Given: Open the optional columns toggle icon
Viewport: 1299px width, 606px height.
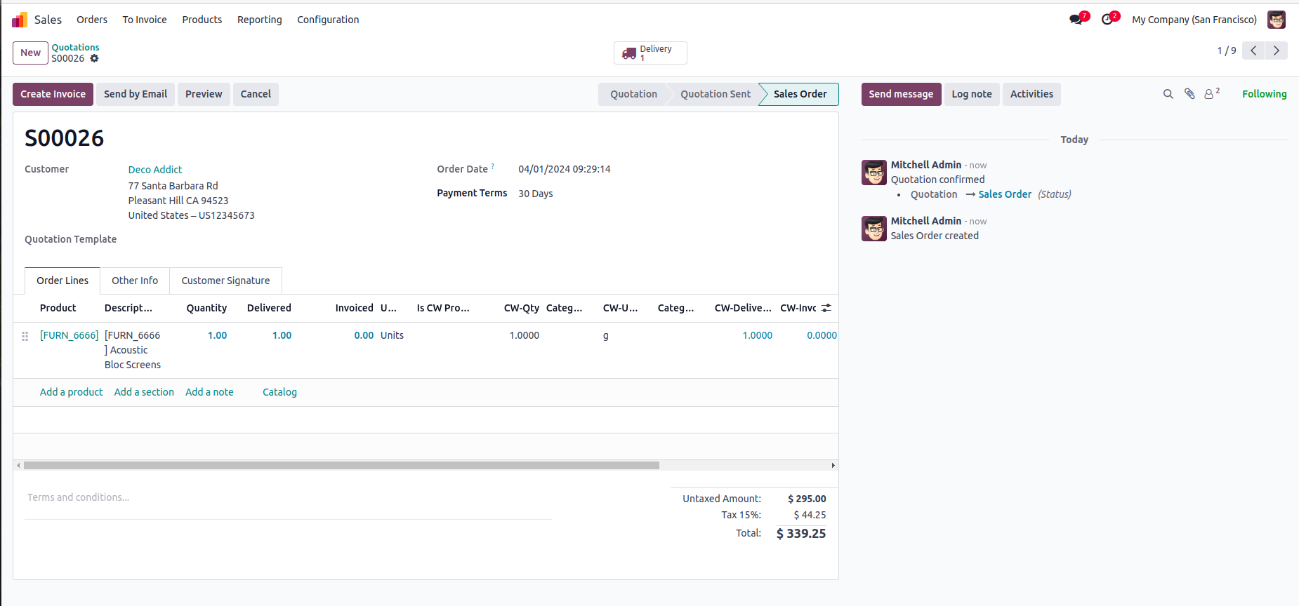Looking at the screenshot, I should pyautogui.click(x=826, y=308).
